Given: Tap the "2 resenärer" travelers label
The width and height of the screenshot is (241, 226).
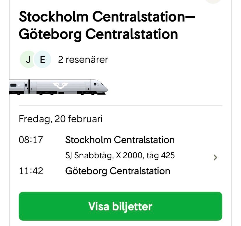Looking at the screenshot, I should [83, 60].
